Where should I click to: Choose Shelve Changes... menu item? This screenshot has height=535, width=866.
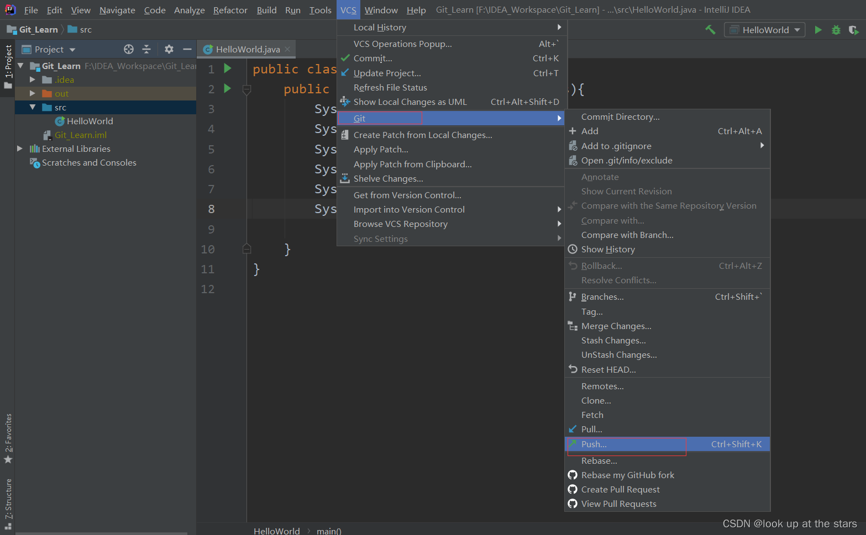point(450,178)
